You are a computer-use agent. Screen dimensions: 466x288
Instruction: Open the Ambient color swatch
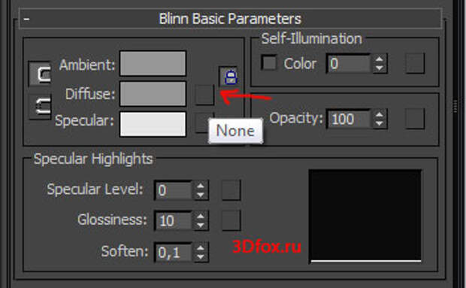click(x=153, y=64)
